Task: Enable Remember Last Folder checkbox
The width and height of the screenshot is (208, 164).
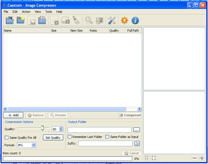Action: pos(69,137)
